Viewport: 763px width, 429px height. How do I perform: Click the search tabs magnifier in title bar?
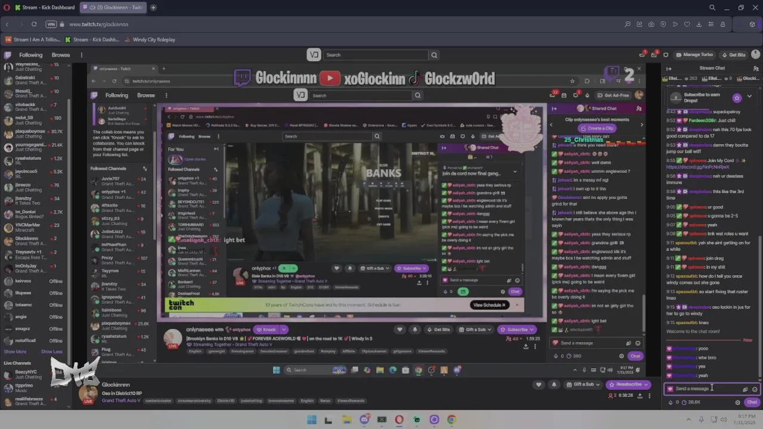coord(712,8)
